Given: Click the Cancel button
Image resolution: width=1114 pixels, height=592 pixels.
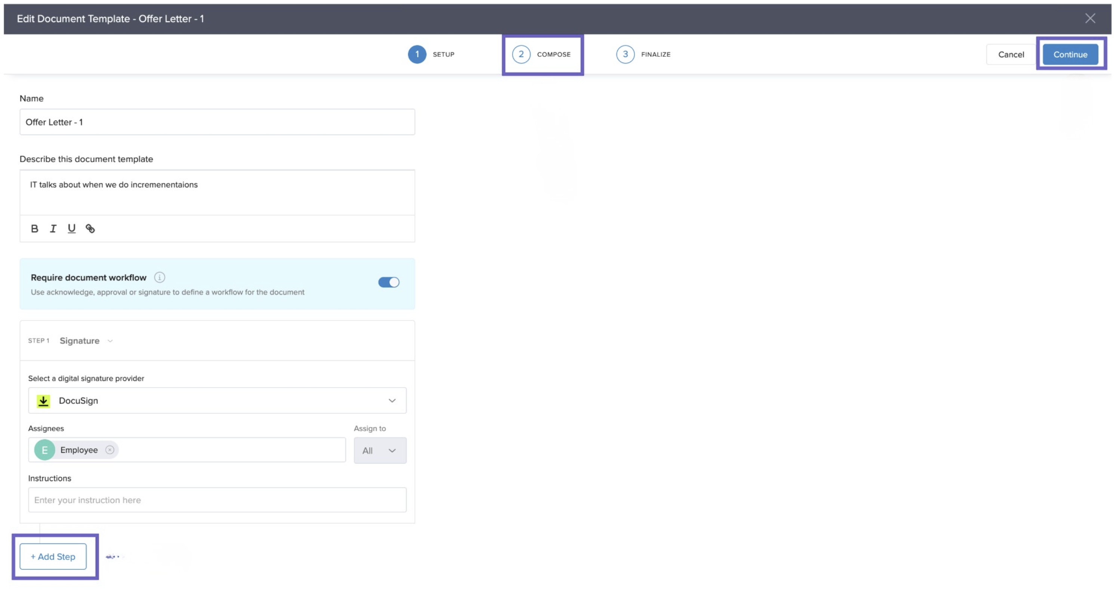Looking at the screenshot, I should coord(1010,54).
